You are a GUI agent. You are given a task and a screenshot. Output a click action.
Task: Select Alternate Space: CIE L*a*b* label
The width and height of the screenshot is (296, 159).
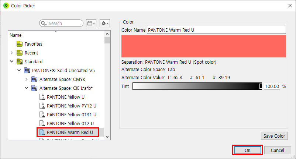click(x=66, y=88)
